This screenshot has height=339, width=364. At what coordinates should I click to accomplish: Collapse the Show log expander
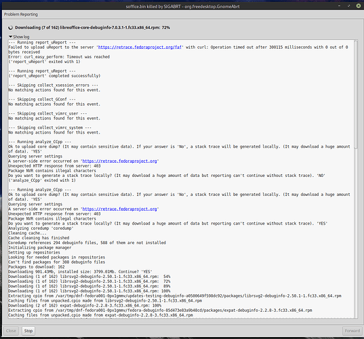19,37
